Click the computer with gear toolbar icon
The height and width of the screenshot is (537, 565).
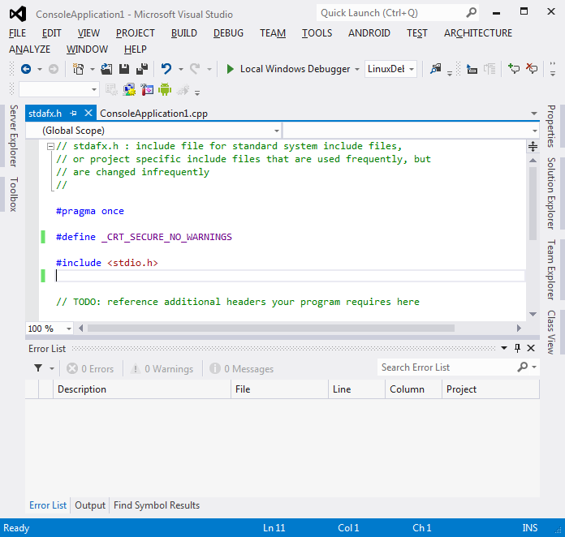129,89
